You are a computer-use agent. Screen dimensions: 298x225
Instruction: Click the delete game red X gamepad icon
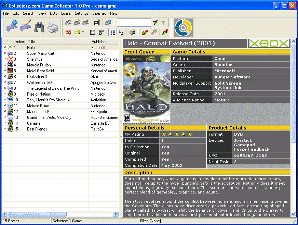point(85,23)
